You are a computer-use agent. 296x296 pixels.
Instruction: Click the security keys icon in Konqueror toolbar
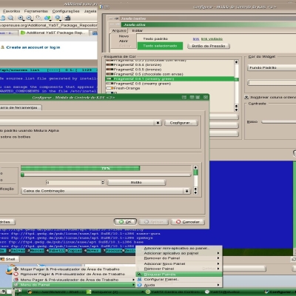[x=38, y=18]
